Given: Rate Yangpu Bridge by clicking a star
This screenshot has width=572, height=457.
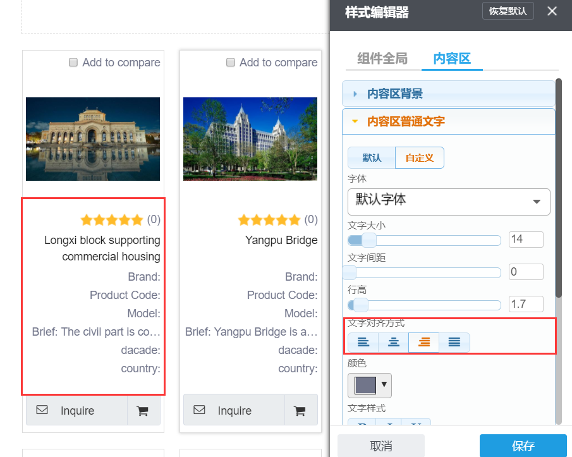Looking at the screenshot, I should click(x=269, y=219).
